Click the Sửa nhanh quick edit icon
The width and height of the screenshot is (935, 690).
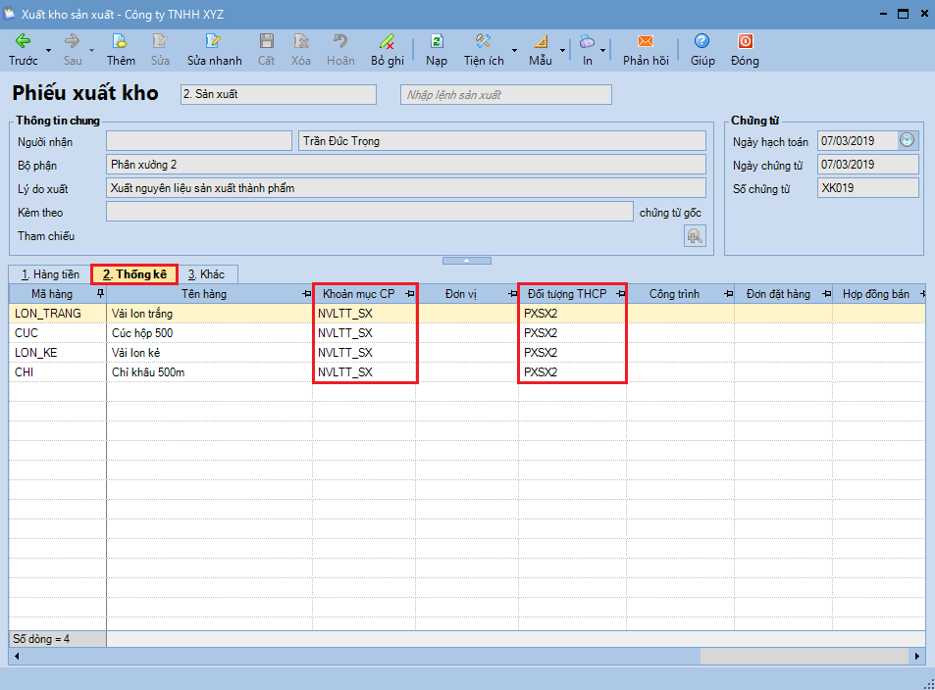[x=214, y=42]
